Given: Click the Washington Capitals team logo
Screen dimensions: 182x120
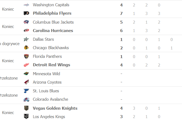Looking at the screenshot, I should point(26,5).
